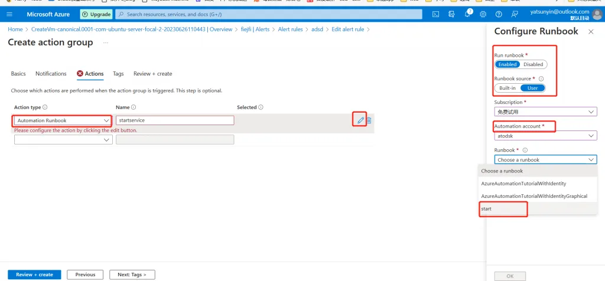Image resolution: width=605 pixels, height=281 pixels.
Task: Switch to the Review + create tab
Action: point(153,74)
